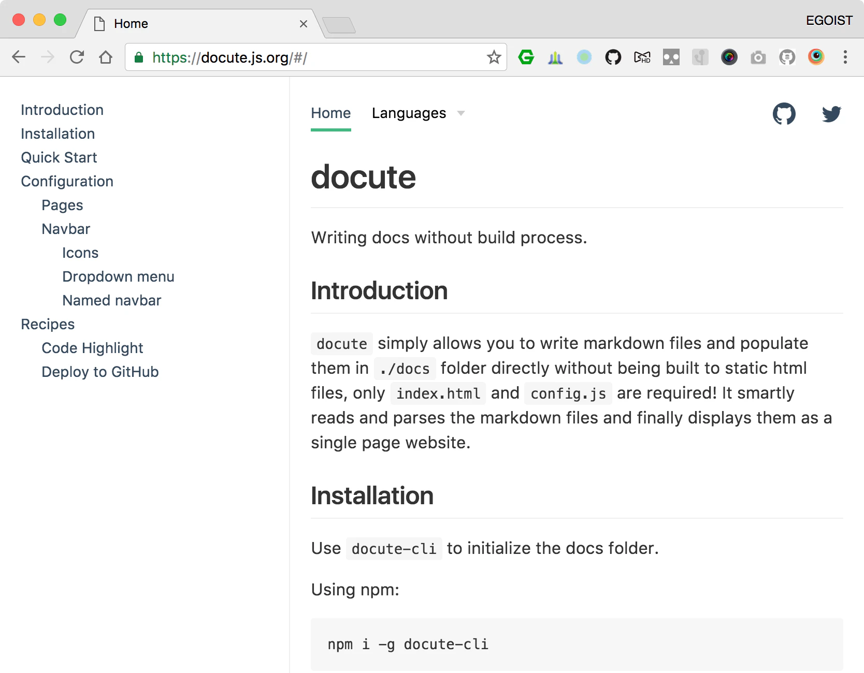Open the blue-green bars extension icon

555,57
